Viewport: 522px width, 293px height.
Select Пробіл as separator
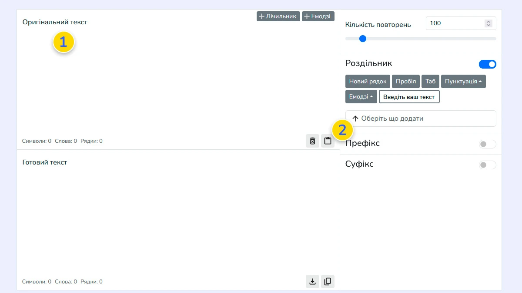click(406, 82)
